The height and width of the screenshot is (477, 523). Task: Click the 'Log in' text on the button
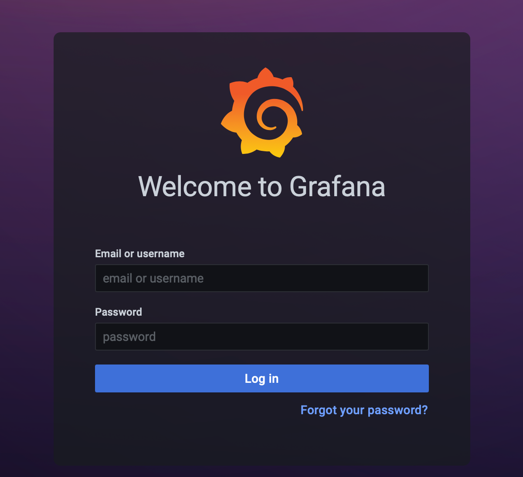[261, 378]
